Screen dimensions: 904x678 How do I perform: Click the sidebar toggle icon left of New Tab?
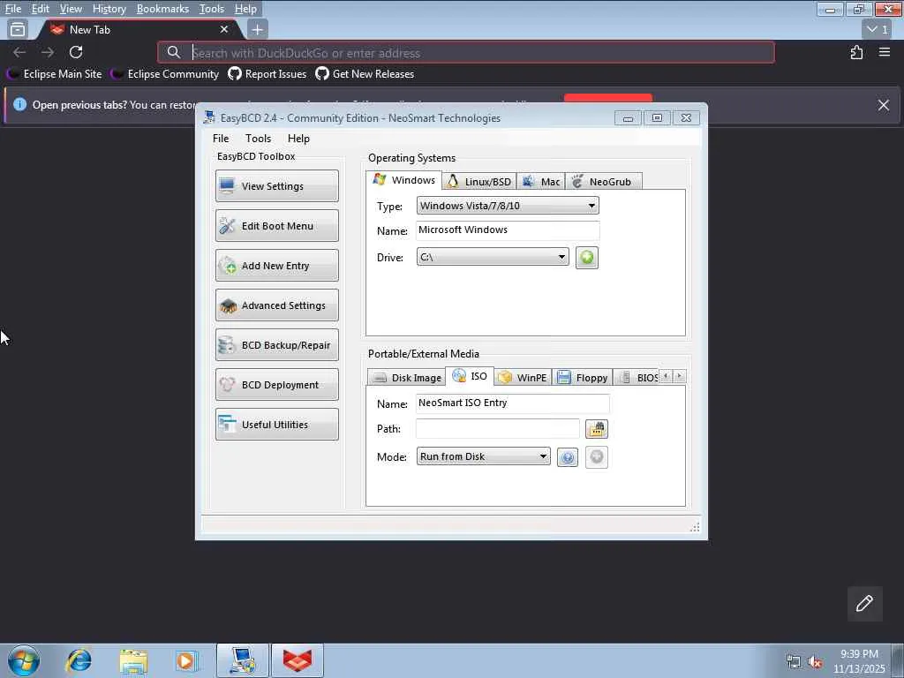coord(18,29)
